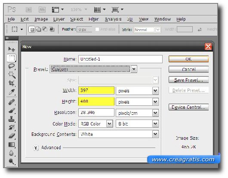This screenshot has height=178, width=228.
Task: Select the Magic Wand tool
Action: click(12, 75)
